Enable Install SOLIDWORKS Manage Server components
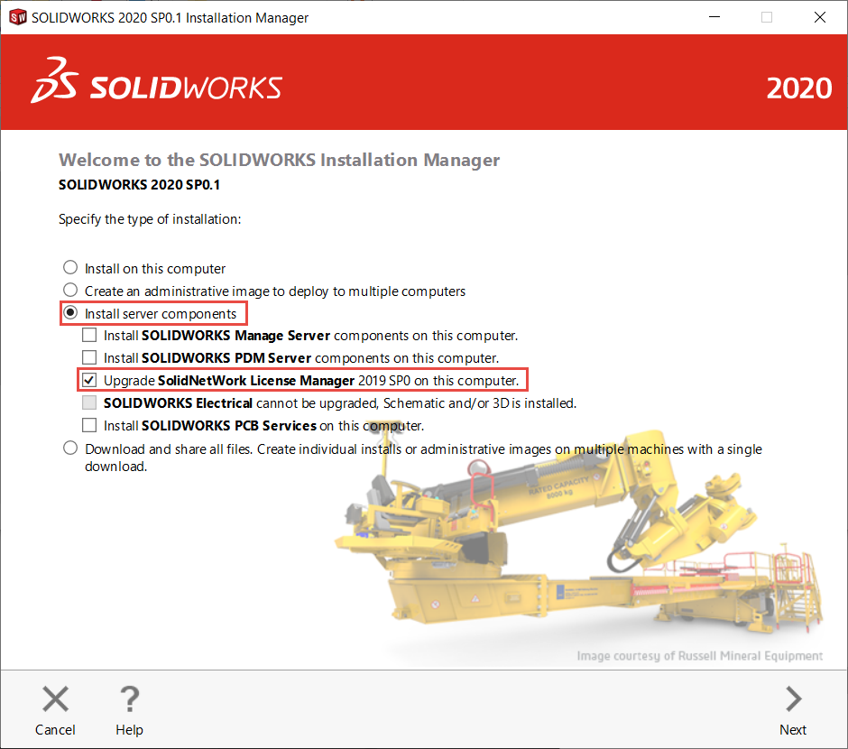 pos(89,334)
